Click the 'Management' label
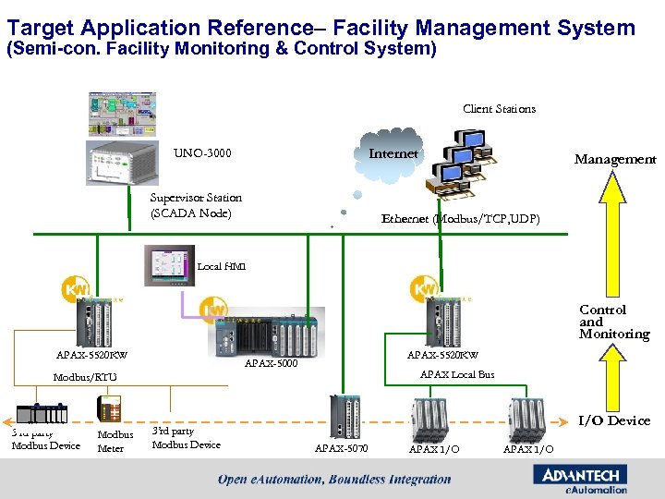This screenshot has height=499, width=665. pyautogui.click(x=615, y=159)
